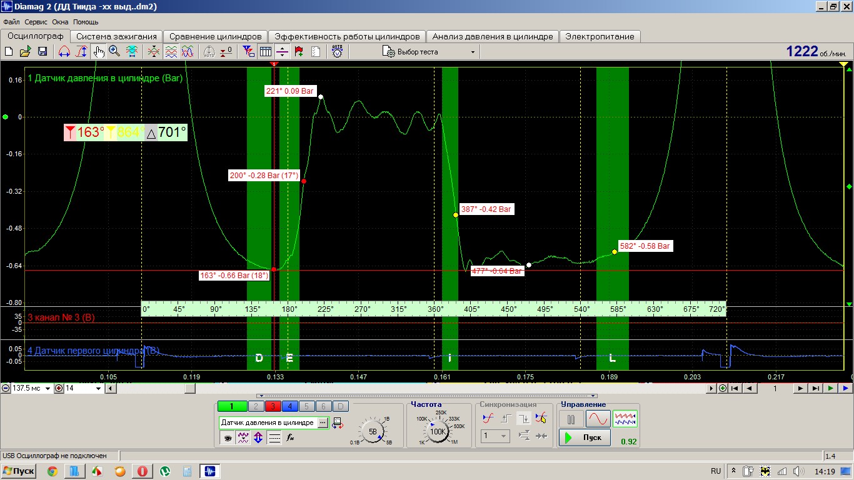The image size is (854, 480).
Task: Click the overlapped sine waves icon
Action: coord(188,52)
